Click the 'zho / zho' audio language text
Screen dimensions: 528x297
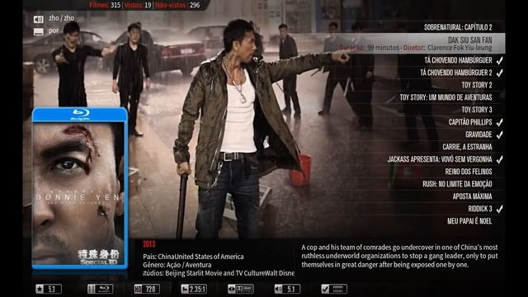coord(61,18)
